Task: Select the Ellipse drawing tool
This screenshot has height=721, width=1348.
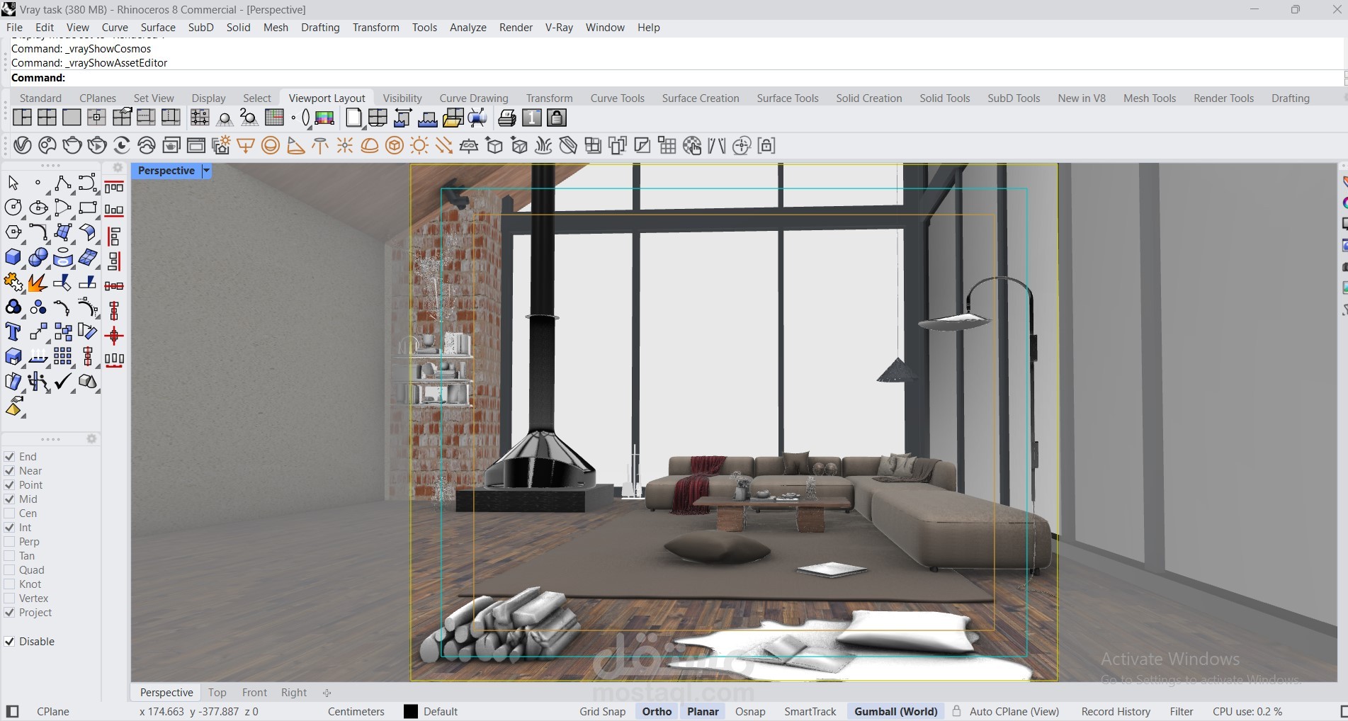Action: click(38, 208)
